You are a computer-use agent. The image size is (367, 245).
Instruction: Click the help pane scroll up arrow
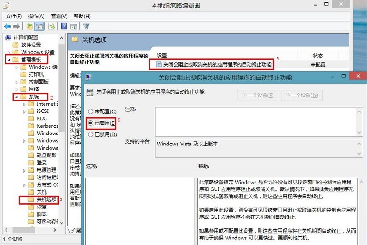(x=361, y=182)
